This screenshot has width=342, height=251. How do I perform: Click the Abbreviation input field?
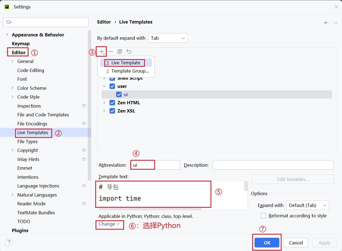(x=155, y=165)
